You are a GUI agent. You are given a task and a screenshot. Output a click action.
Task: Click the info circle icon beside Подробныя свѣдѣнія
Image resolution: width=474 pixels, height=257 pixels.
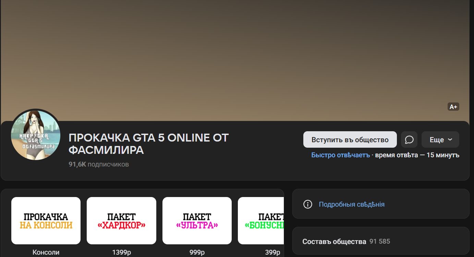308,204
